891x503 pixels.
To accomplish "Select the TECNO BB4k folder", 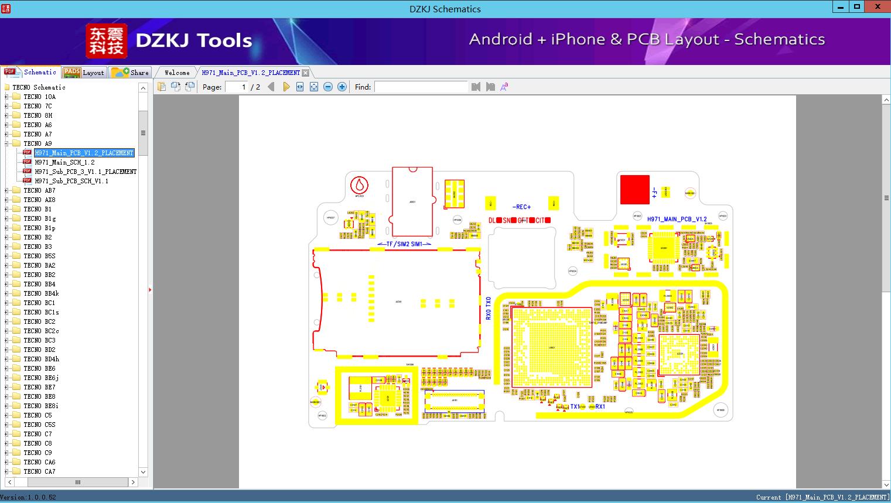I will tap(41, 293).
